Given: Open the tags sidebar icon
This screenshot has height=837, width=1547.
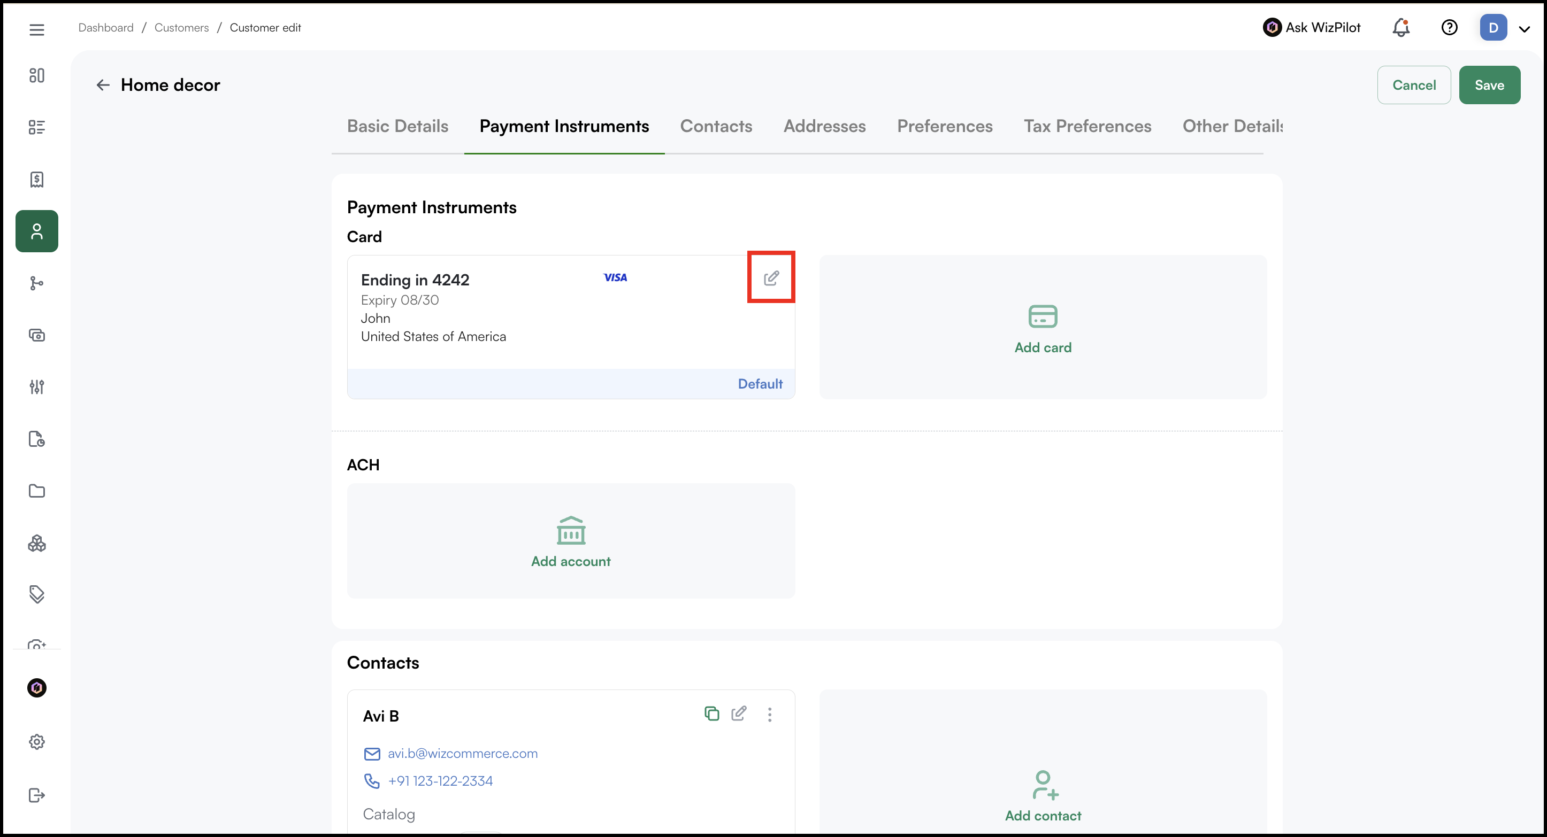Looking at the screenshot, I should click(x=36, y=594).
